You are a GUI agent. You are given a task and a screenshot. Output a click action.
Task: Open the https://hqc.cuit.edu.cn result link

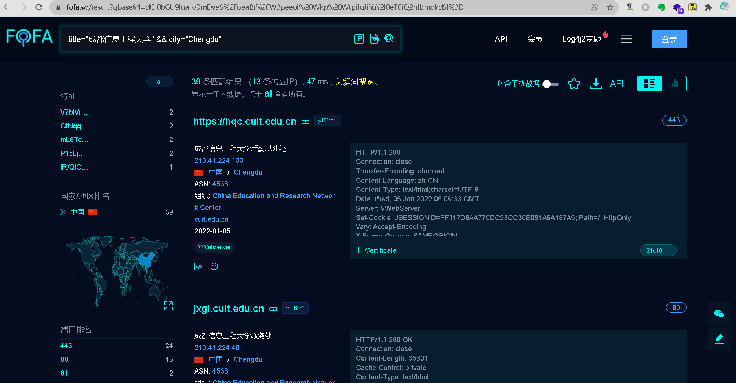coord(245,122)
